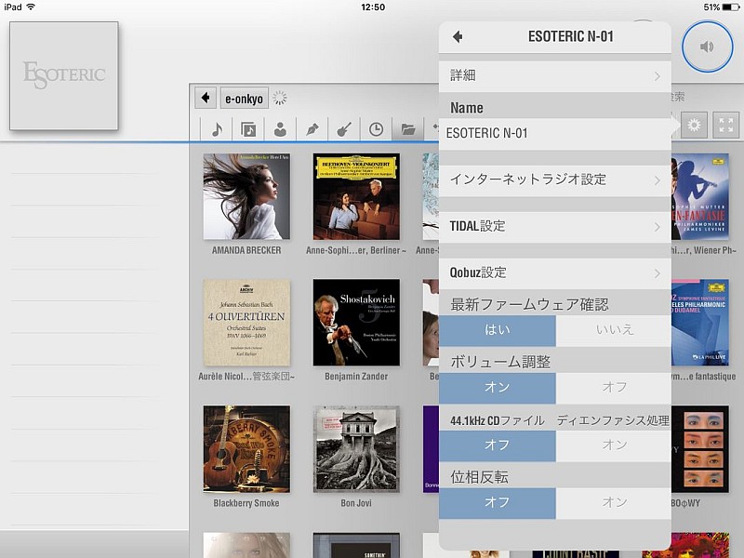Click the Benjamin Zander artist label

[x=356, y=377]
